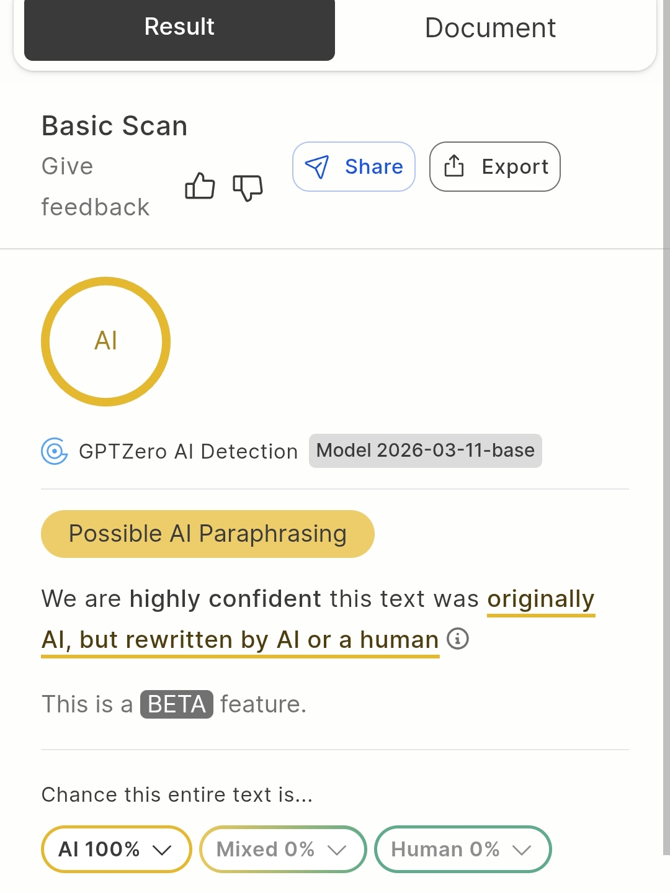The height and width of the screenshot is (893, 670).
Task: Click the Model 2026-03-11-base tag
Action: pyautogui.click(x=425, y=451)
